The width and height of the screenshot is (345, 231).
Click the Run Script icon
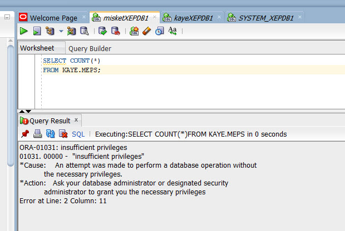point(37,31)
